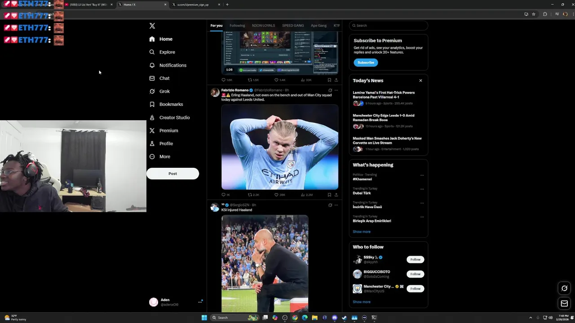The width and height of the screenshot is (575, 323).
Task: Open Chat in the sidebar
Action: click(x=159, y=78)
